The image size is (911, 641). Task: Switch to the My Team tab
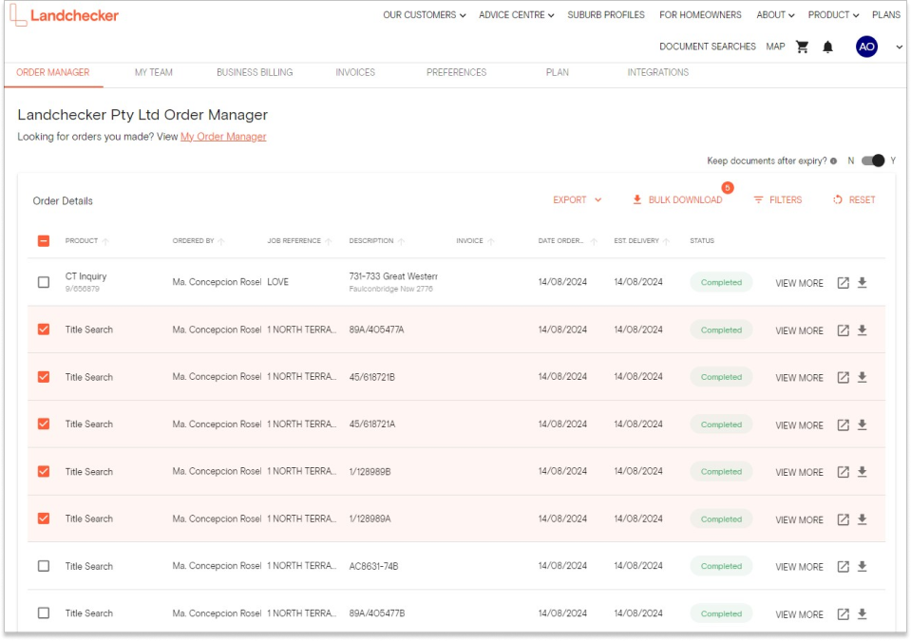point(153,72)
